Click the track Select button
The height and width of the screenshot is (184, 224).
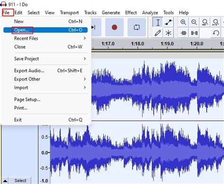(x=20, y=181)
